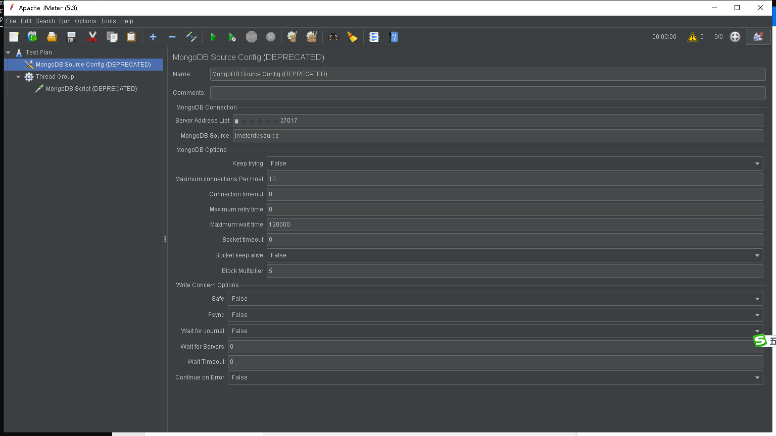
Task: Click the Connection timeout field
Action: click(x=515, y=194)
